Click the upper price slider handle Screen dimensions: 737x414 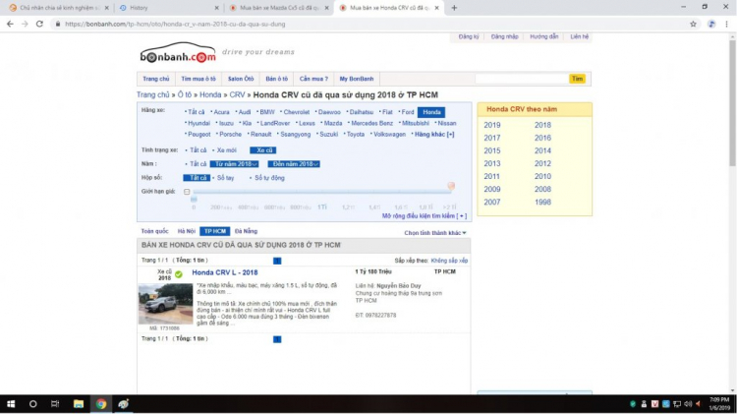451,186
